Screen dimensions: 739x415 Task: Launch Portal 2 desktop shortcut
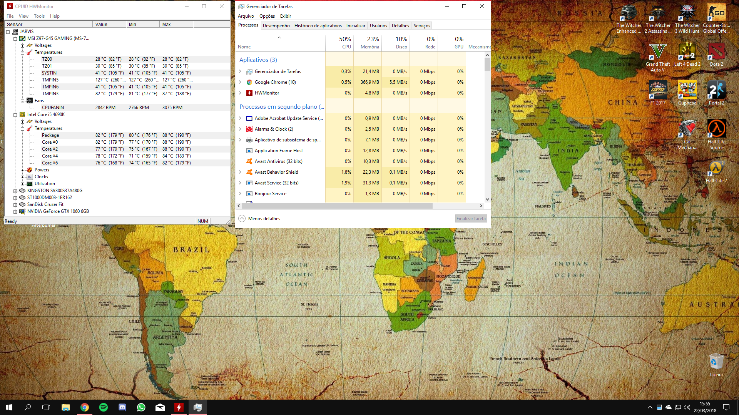[716, 93]
